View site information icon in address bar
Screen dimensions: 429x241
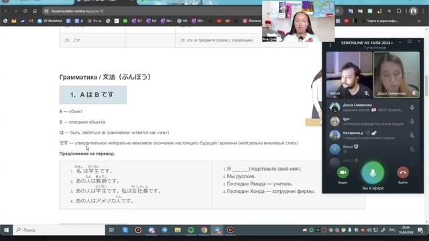pyautogui.click(x=46, y=11)
